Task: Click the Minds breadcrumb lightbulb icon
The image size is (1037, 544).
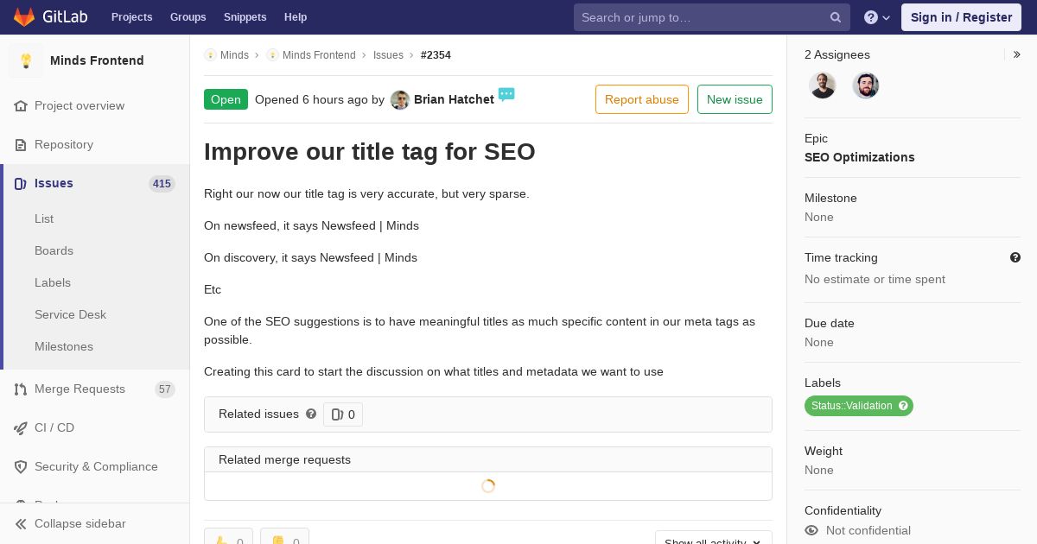Action: pos(210,55)
